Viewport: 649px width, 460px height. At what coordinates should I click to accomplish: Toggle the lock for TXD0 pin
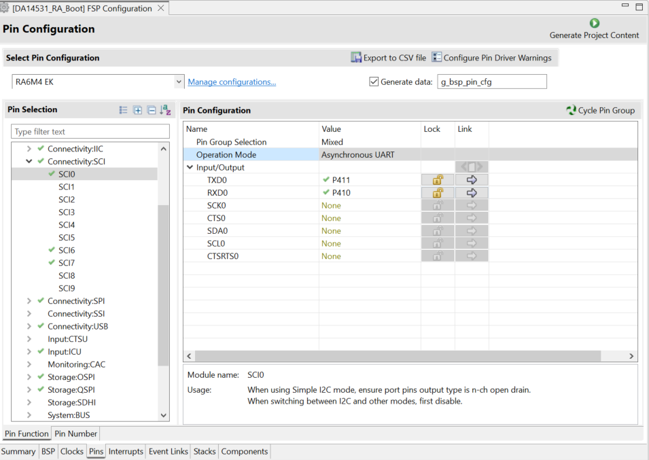pos(438,180)
